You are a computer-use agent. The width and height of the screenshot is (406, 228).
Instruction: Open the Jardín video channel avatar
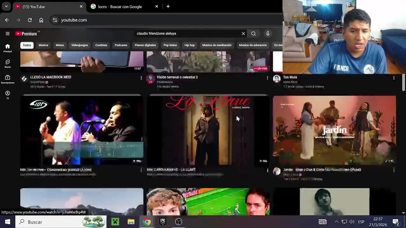[277, 171]
